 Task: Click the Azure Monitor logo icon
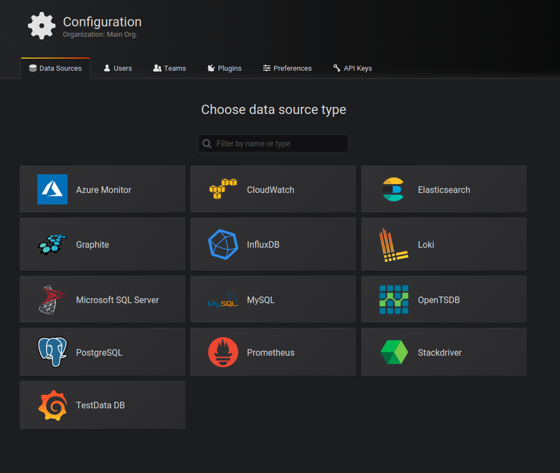[52, 190]
